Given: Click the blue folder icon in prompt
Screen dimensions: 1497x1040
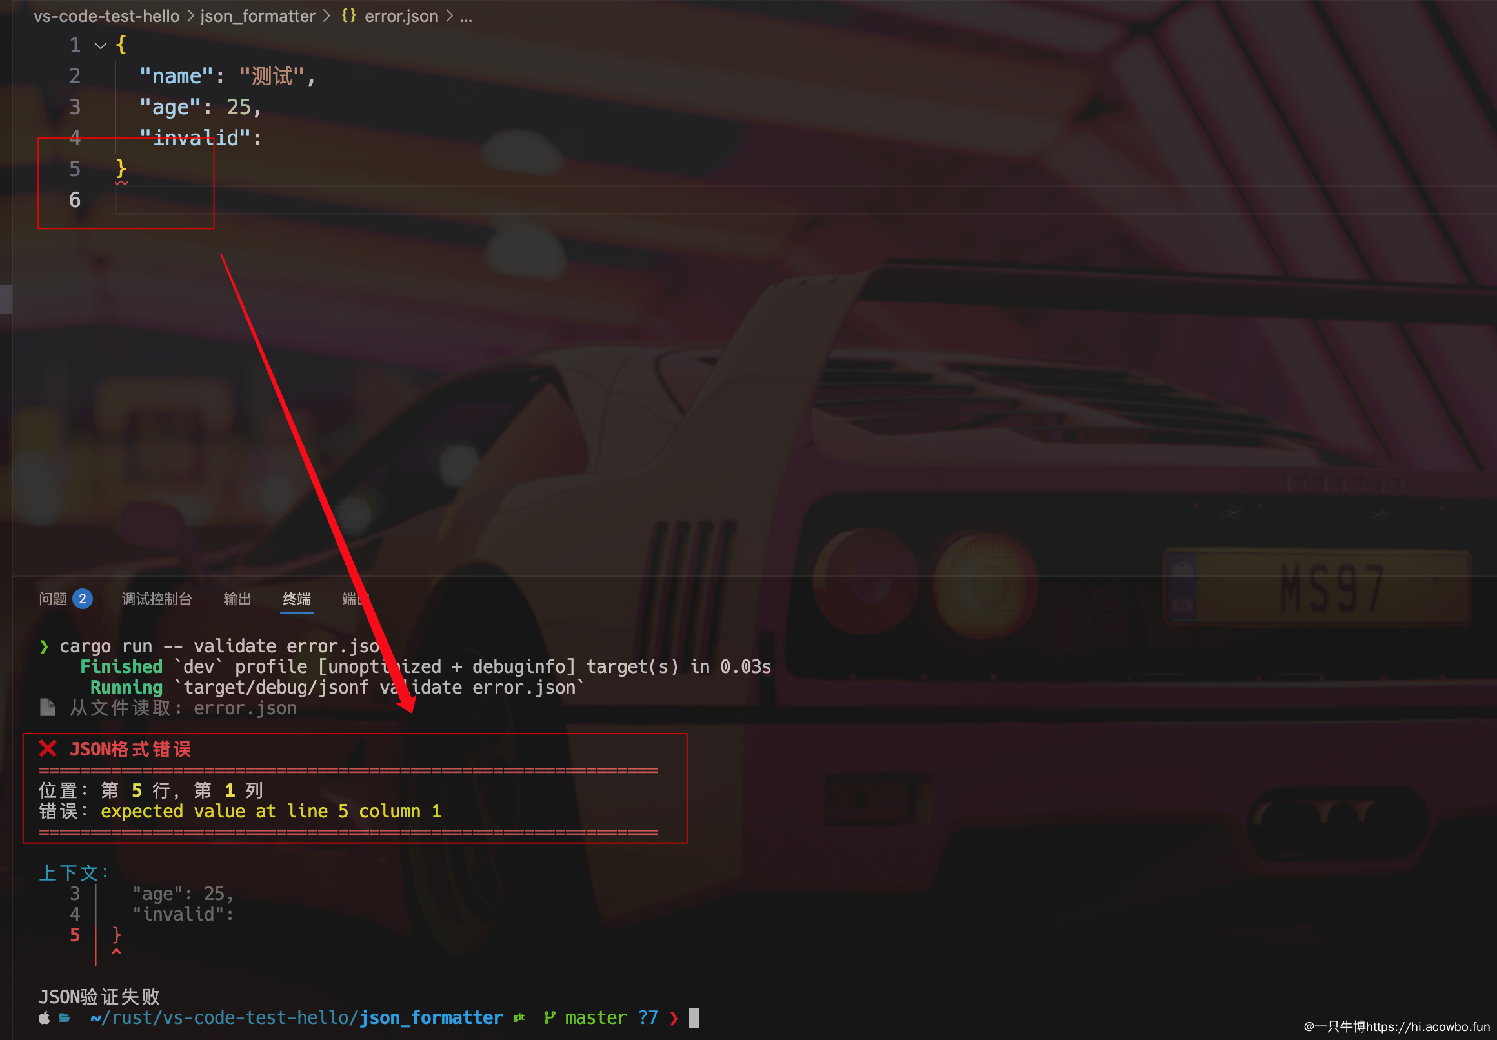Looking at the screenshot, I should tap(65, 1018).
